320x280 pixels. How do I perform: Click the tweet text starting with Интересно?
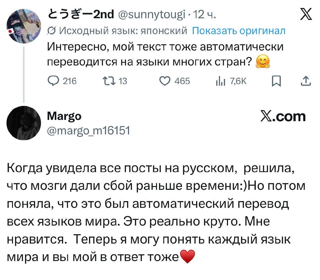point(165,54)
